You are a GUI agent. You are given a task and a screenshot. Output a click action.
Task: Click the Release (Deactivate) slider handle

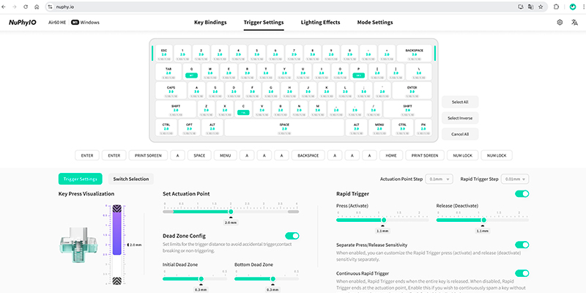(483, 220)
